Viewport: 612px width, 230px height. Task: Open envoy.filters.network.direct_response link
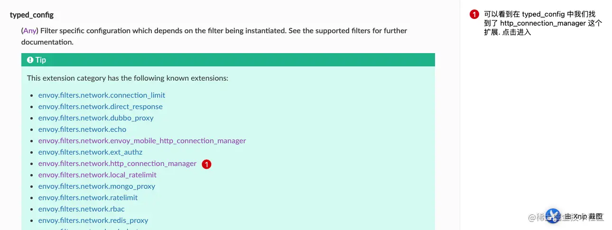pos(101,106)
